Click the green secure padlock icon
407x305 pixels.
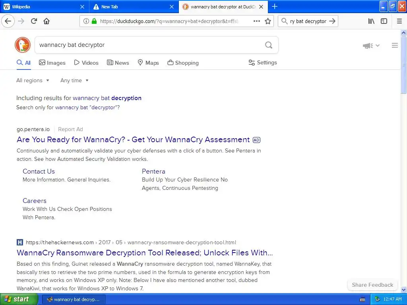(94, 21)
